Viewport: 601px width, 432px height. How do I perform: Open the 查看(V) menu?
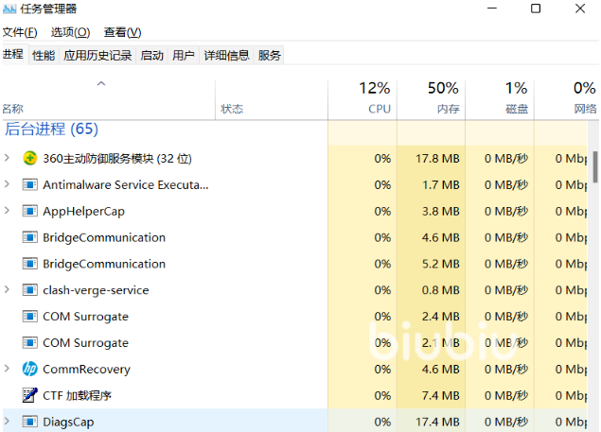(122, 32)
